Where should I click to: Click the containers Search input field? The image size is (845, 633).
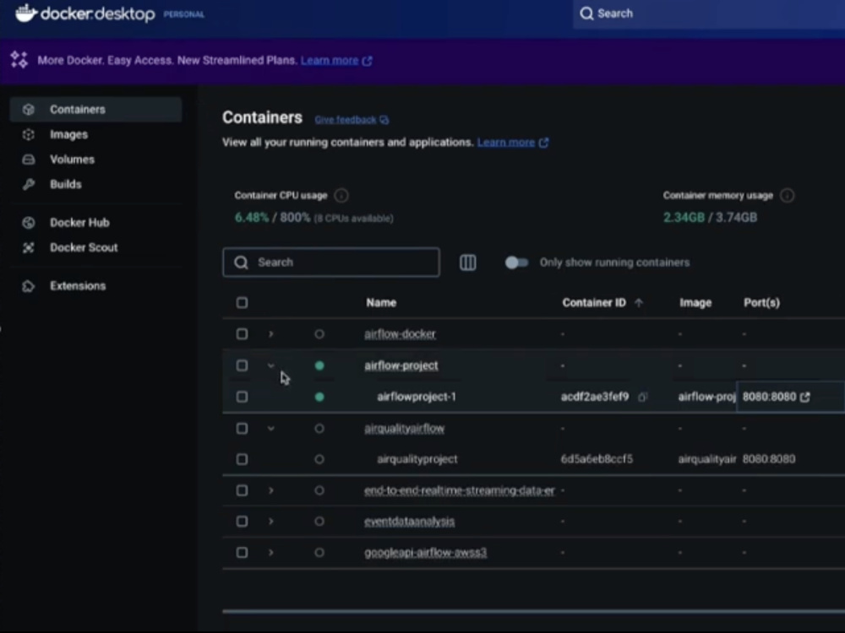pos(331,262)
